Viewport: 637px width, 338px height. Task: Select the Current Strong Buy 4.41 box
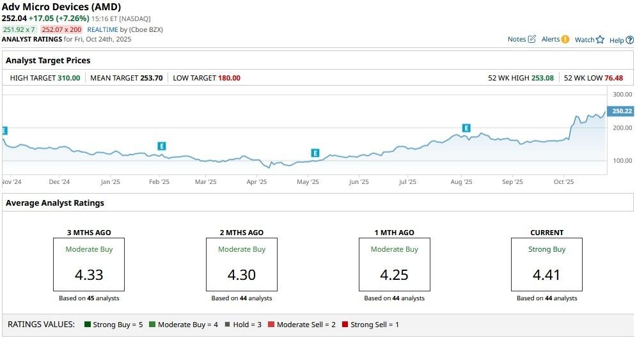point(546,263)
